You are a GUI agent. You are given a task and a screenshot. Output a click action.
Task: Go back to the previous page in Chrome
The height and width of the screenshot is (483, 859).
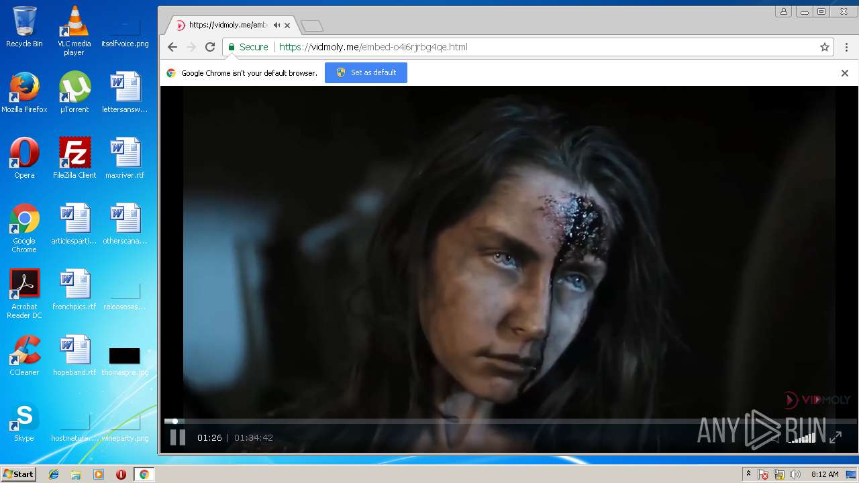pos(172,47)
